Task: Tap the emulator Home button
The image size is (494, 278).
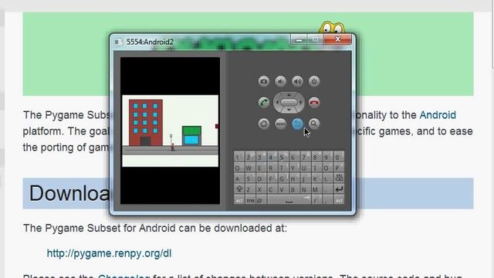Action: pyautogui.click(x=264, y=124)
